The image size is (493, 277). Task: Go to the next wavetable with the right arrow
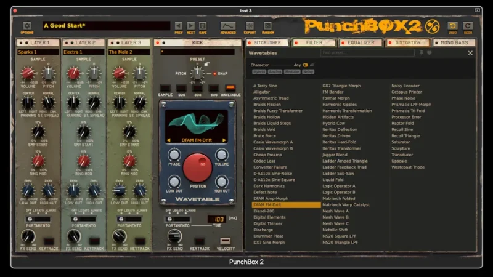point(224,140)
